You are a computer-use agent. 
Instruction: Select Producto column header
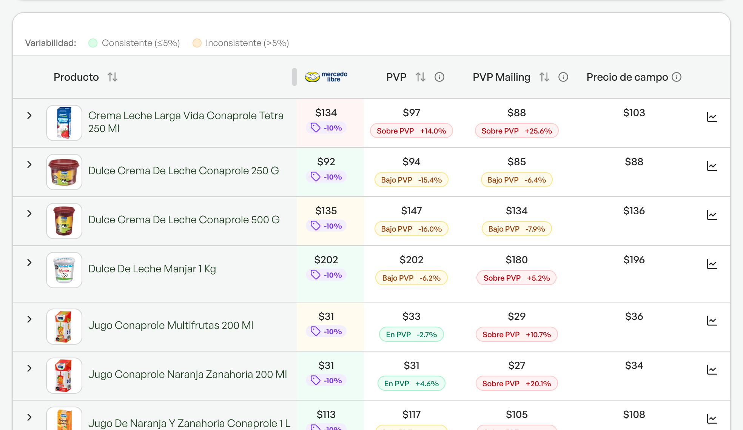pyautogui.click(x=76, y=77)
